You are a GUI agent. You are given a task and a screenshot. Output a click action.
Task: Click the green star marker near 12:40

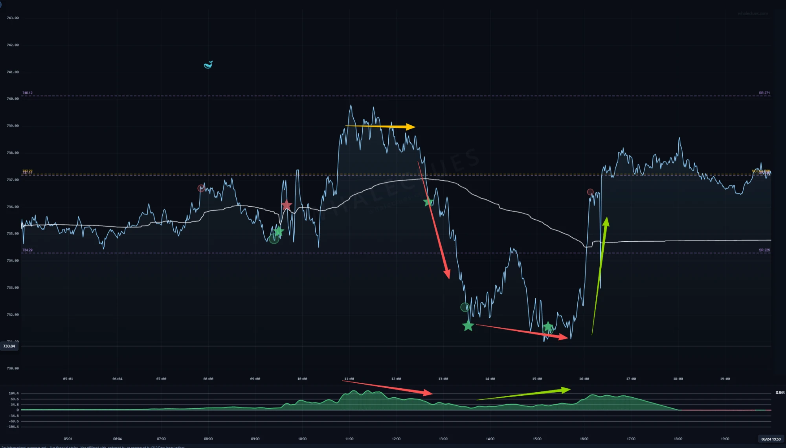428,202
